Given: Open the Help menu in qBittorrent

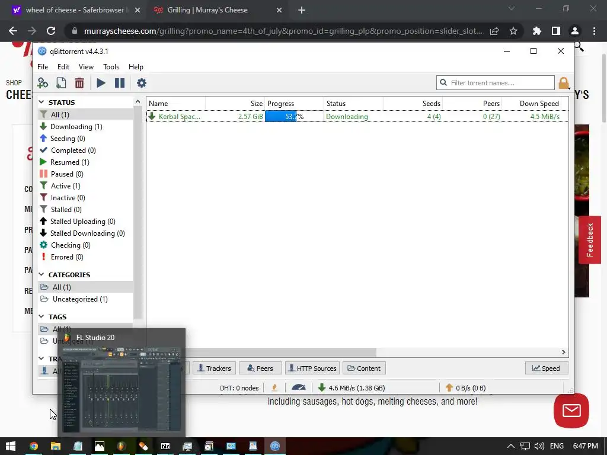Looking at the screenshot, I should pyautogui.click(x=136, y=67).
